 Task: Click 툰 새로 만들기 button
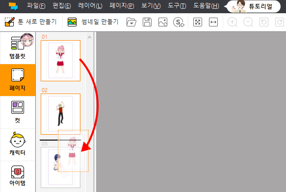(30, 22)
